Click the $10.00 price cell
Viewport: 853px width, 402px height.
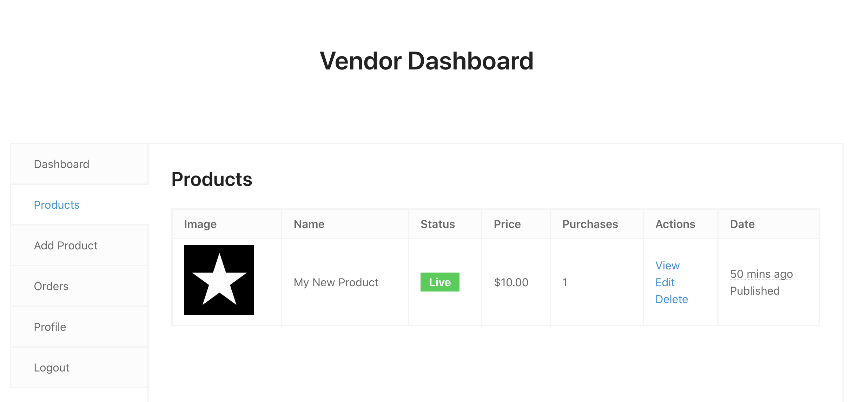coord(511,282)
